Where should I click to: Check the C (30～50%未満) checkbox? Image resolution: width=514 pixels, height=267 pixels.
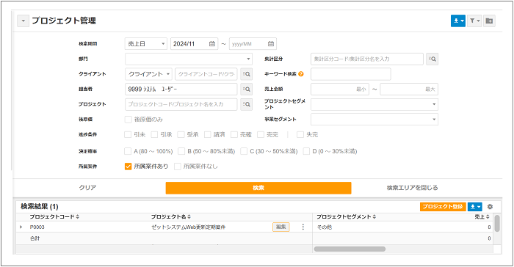244,151
